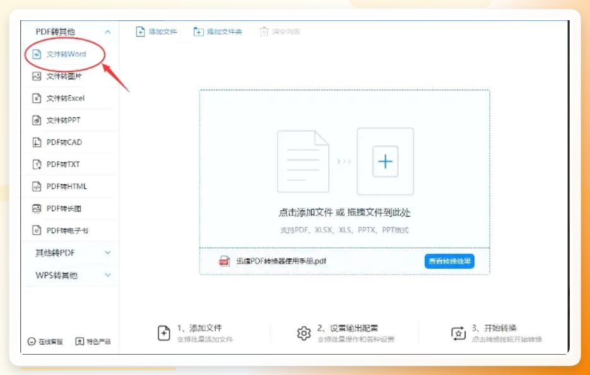Click the 2、设置输出配置 step title

pyautogui.click(x=348, y=328)
